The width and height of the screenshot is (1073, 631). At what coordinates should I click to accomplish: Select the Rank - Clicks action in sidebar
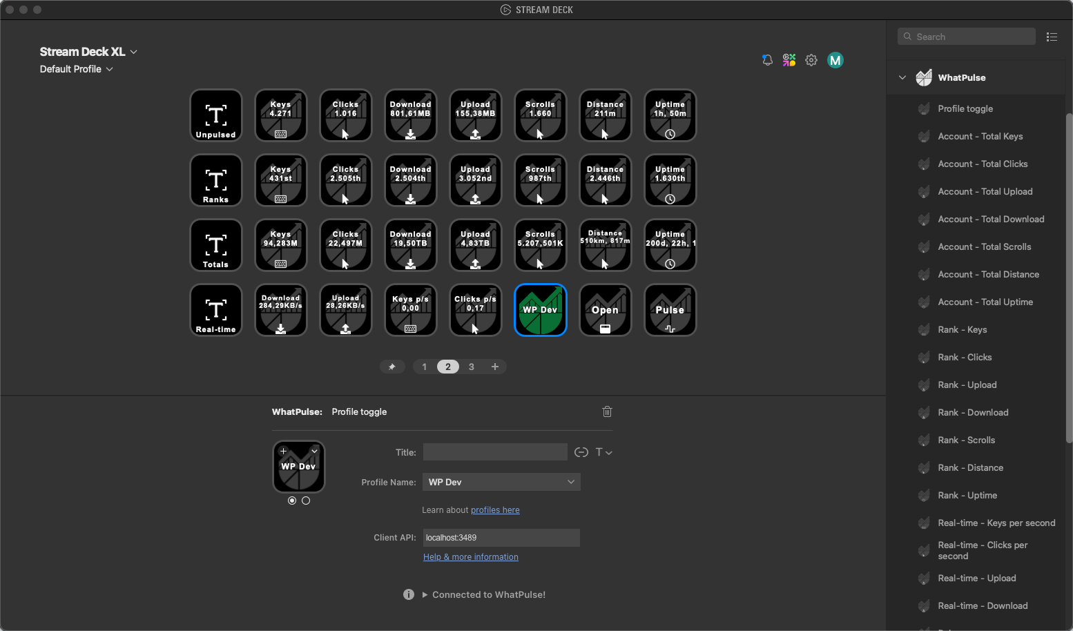point(963,357)
